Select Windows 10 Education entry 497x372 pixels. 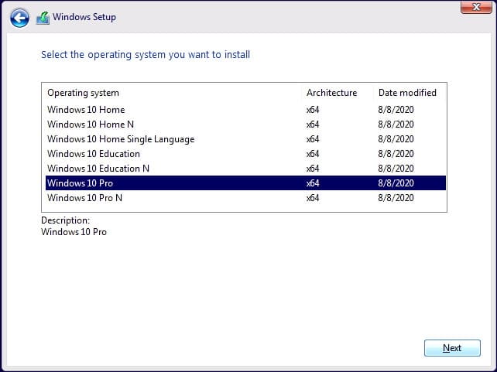pos(94,154)
